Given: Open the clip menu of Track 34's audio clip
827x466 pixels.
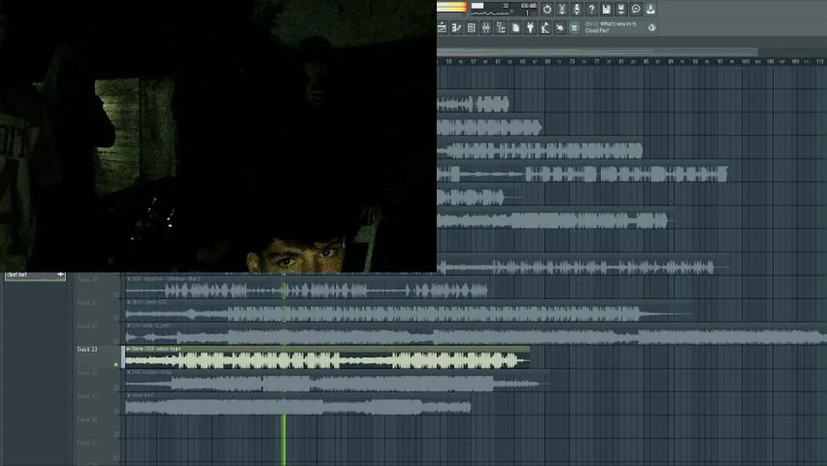Looking at the screenshot, I should [x=129, y=372].
